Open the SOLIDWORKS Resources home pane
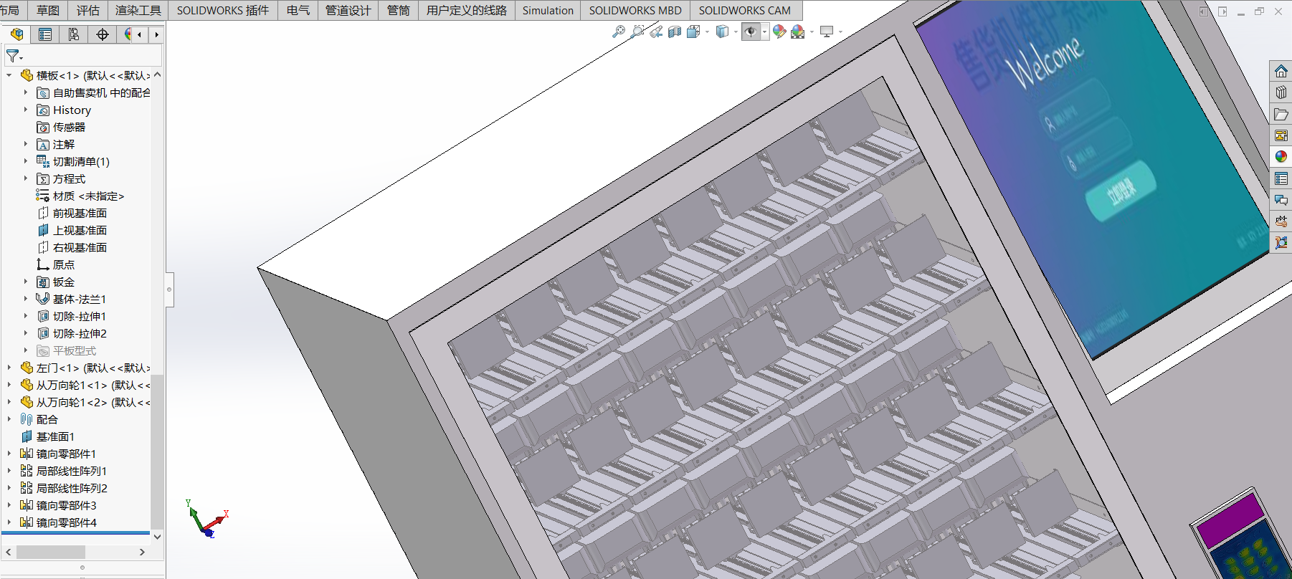This screenshot has width=1292, height=579. click(1281, 71)
